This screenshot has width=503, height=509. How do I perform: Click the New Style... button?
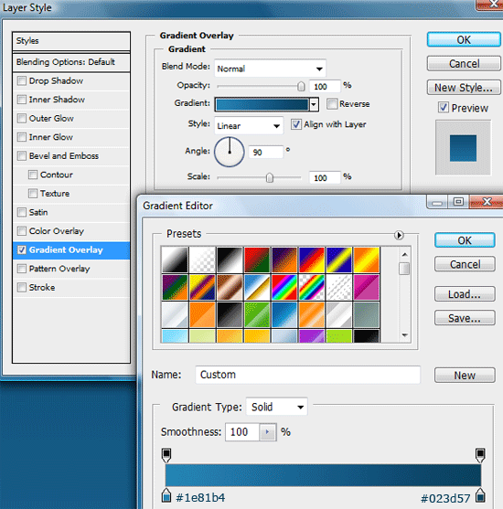click(x=464, y=88)
